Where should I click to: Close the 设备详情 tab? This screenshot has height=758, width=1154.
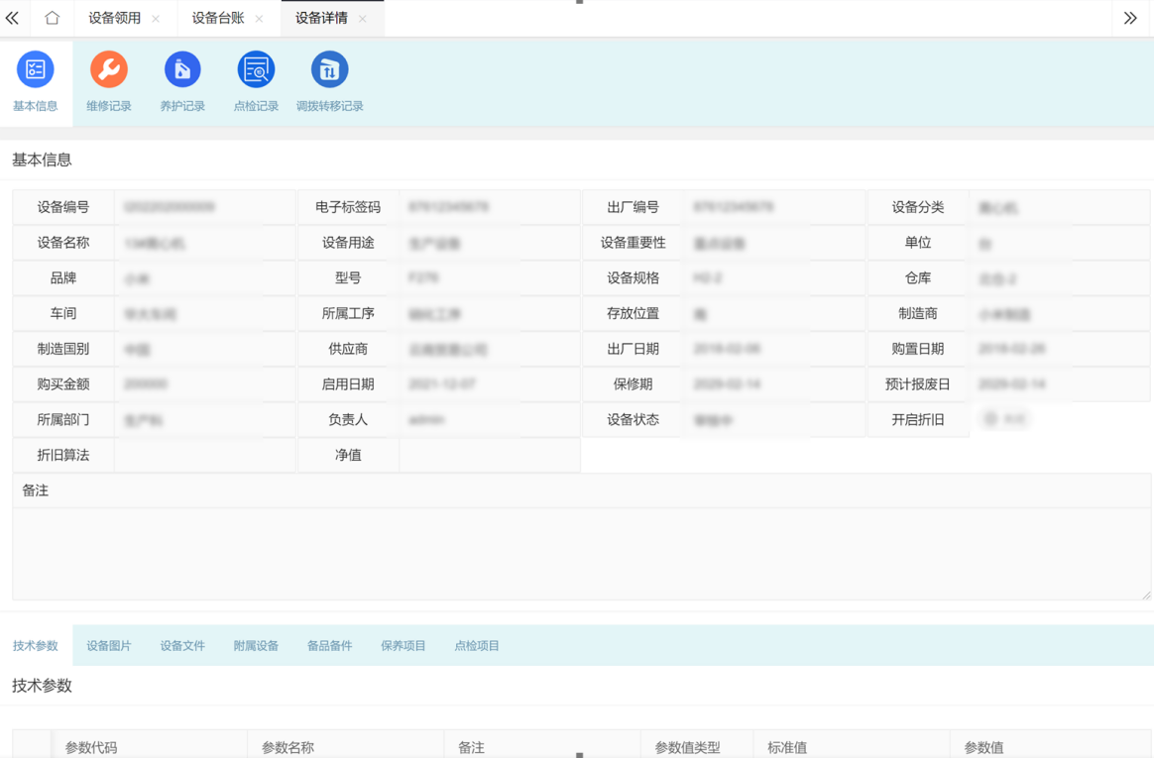[363, 19]
